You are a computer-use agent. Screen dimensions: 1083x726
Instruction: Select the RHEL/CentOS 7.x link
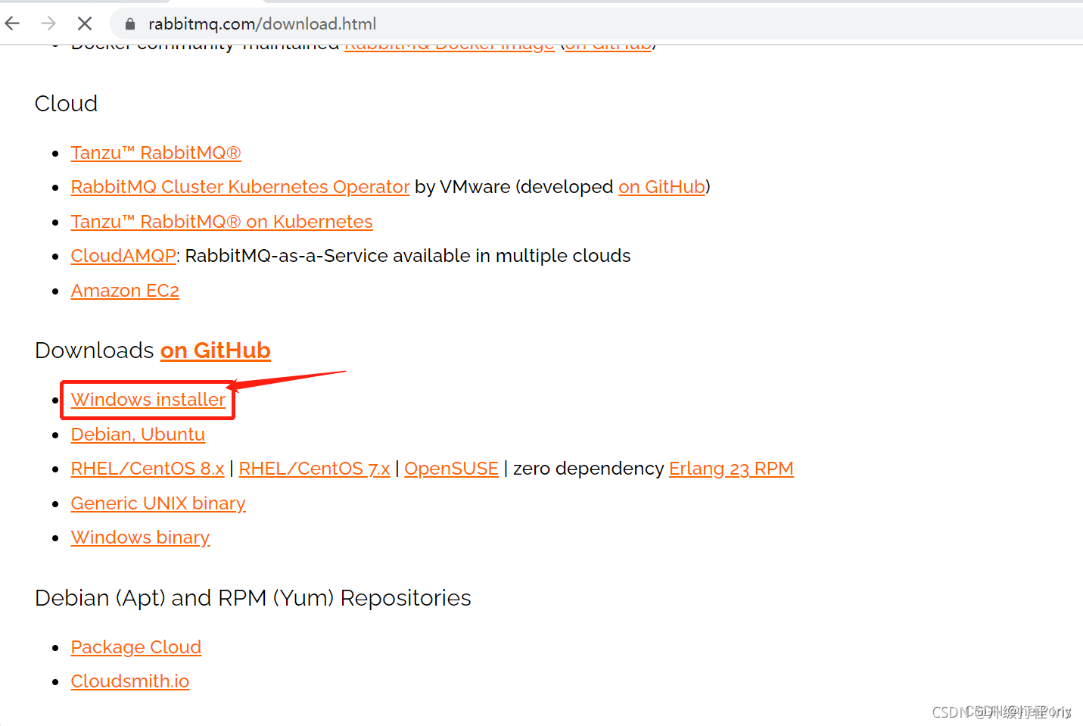314,469
